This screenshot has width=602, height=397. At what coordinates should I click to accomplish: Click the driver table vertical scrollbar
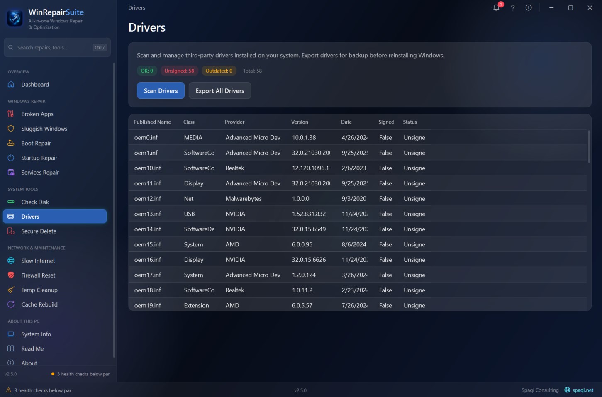pos(589,146)
